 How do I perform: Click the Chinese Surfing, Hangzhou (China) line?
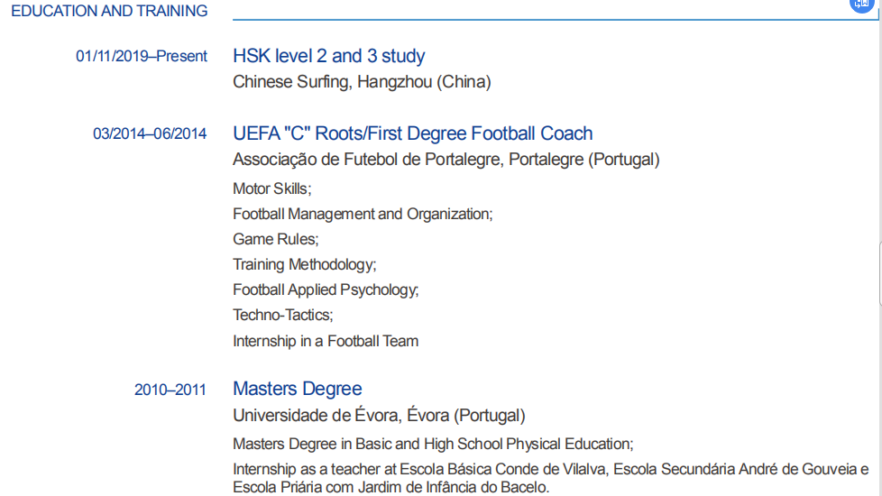(362, 82)
